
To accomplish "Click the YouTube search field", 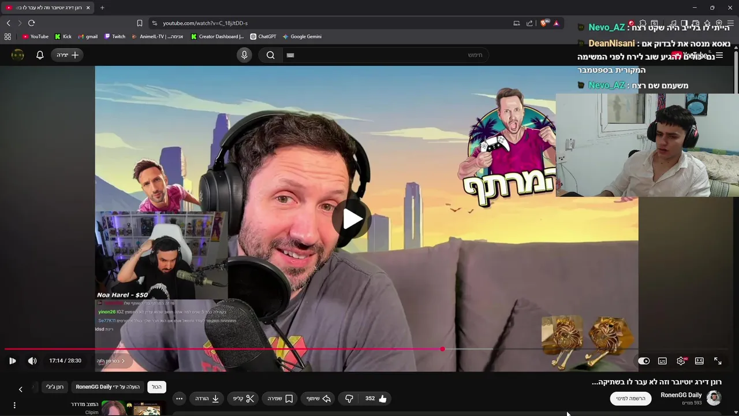I will [x=387, y=55].
